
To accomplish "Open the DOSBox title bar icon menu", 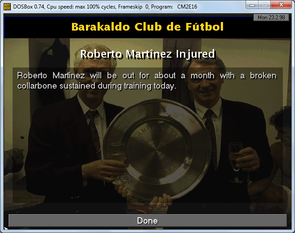I will pyautogui.click(x=7, y=7).
